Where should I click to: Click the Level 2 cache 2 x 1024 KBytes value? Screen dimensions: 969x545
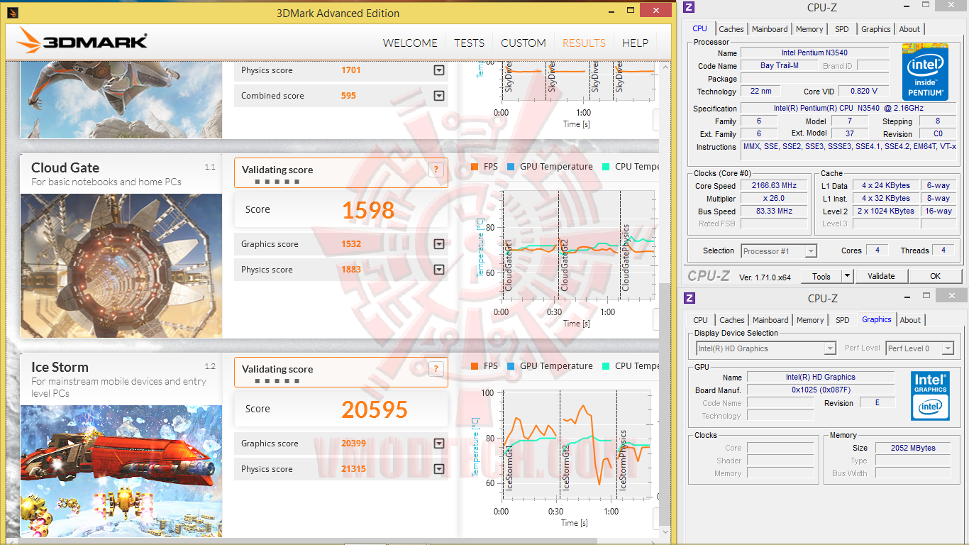coord(887,211)
